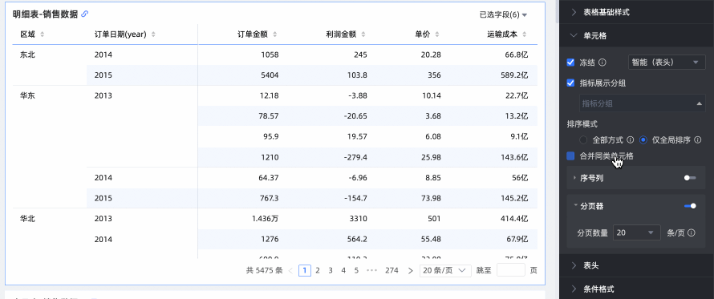Image resolution: width=714 pixels, height=299 pixels.
Task: Open the 20 条/页 page size dropdown
Action: click(445, 270)
